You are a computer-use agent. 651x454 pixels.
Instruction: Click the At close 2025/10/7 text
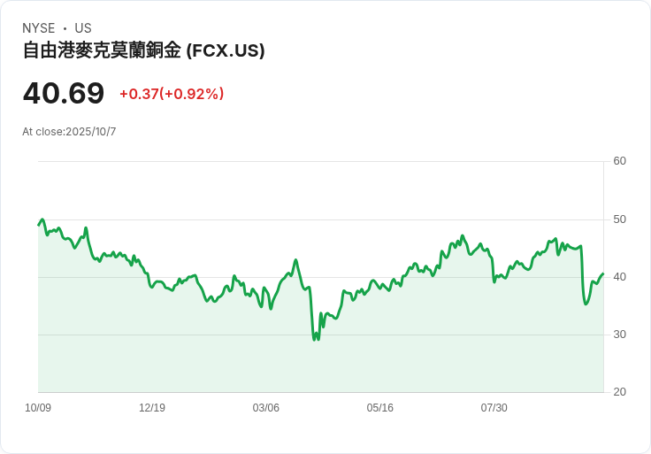tap(69, 132)
